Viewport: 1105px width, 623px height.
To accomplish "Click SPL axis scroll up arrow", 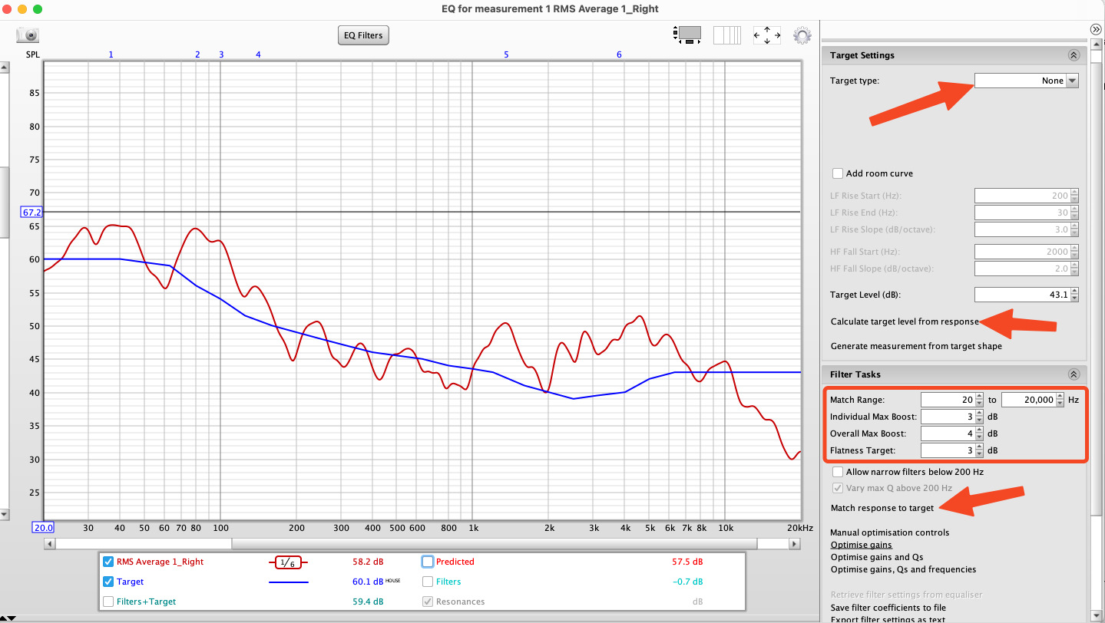I will 3,68.
